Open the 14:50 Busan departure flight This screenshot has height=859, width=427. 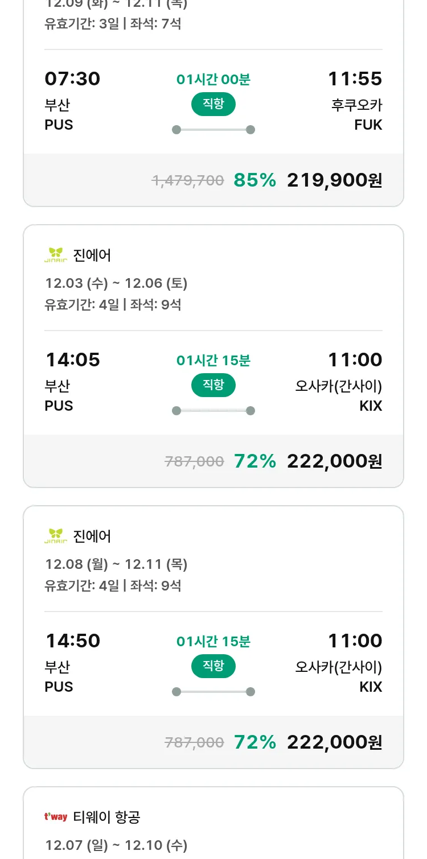(x=72, y=641)
